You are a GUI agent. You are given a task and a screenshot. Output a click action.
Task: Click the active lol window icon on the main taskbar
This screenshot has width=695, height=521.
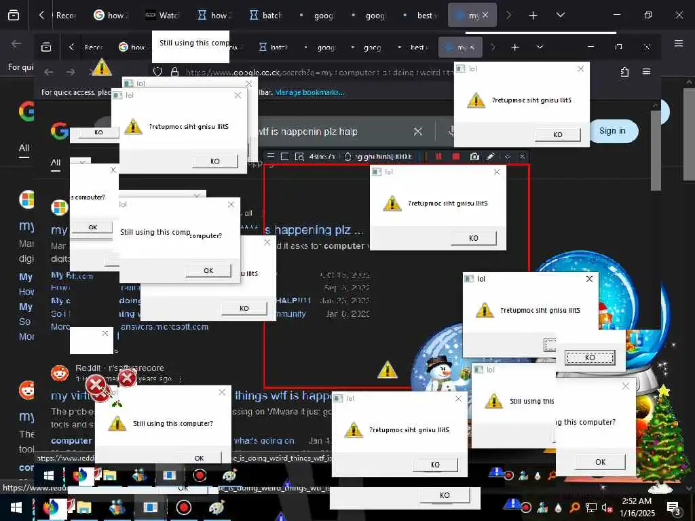pos(150,507)
